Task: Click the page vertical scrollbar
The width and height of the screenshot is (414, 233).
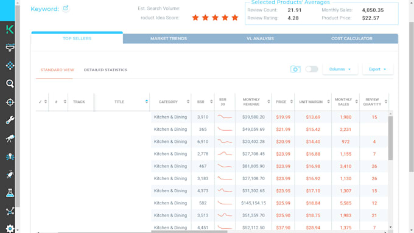Action: tap(412, 96)
